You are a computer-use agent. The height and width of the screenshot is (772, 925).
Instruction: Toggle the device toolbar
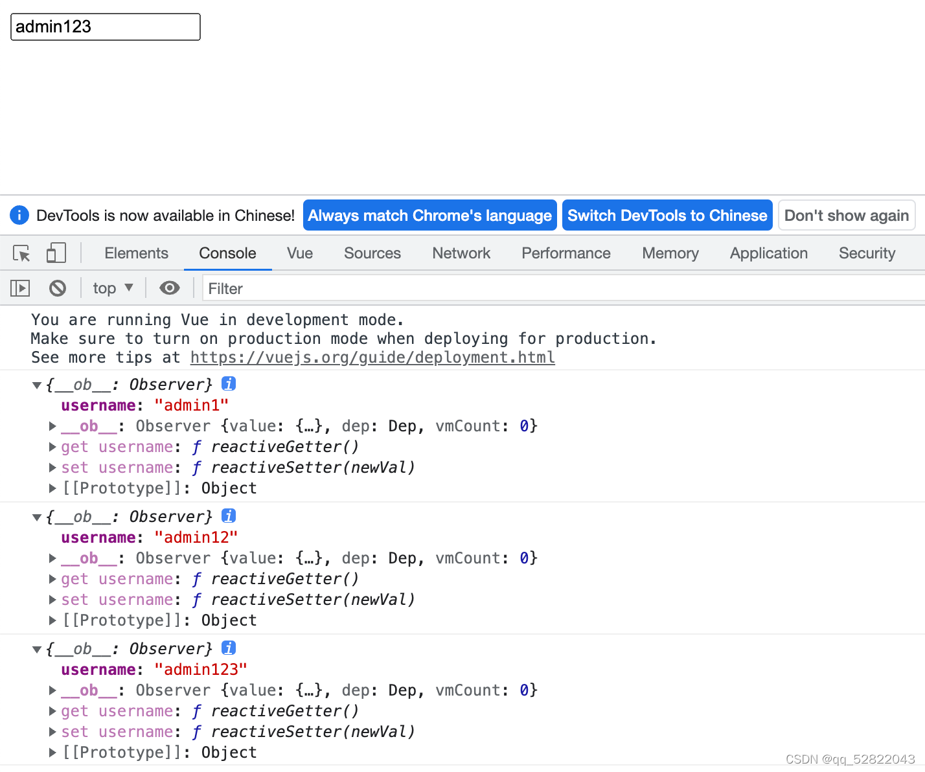56,253
